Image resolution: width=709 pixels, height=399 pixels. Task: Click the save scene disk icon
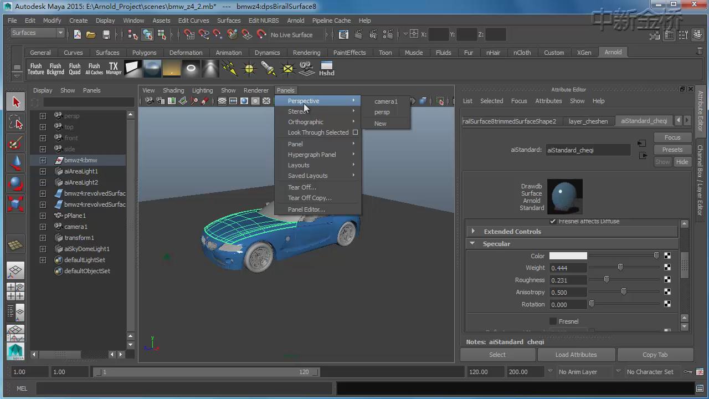[106, 34]
